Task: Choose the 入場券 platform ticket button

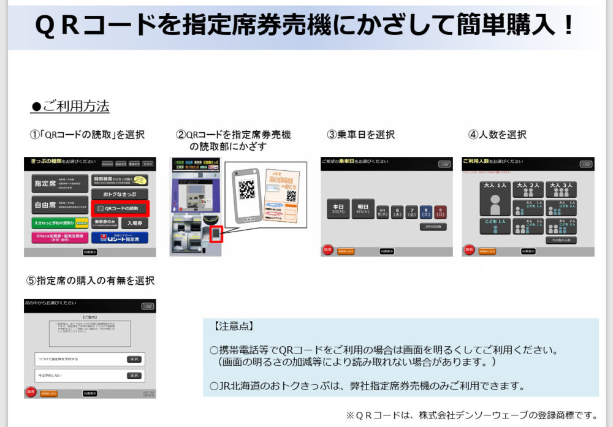Action: click(x=134, y=223)
